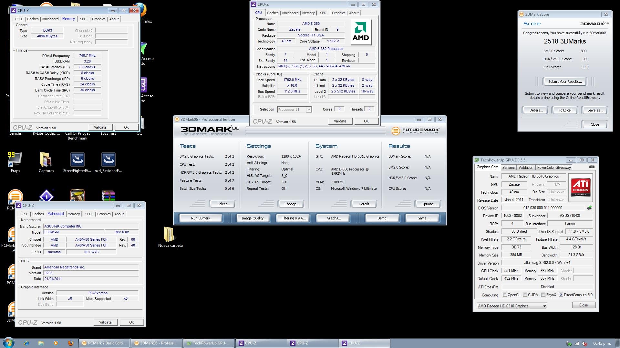Open the Firefox desktop shortcut
Image resolution: width=620 pixels, height=348 pixels.
coord(144,13)
